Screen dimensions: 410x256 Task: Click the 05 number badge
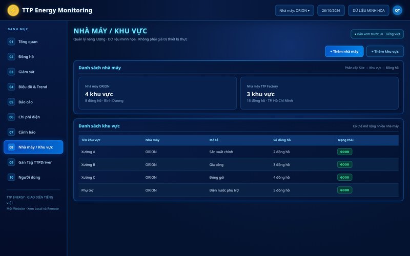pos(11,102)
